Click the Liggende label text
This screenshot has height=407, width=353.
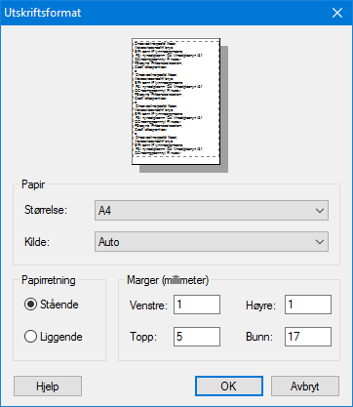(x=61, y=337)
